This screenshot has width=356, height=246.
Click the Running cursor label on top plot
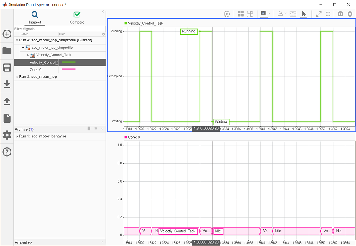(x=189, y=32)
